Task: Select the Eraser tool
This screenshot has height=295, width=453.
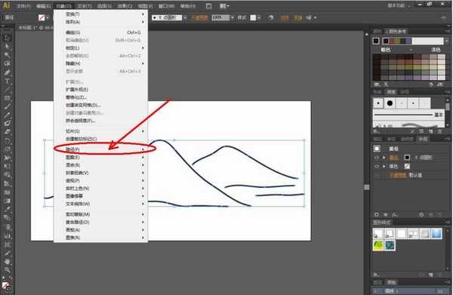Action: (x=8, y=132)
